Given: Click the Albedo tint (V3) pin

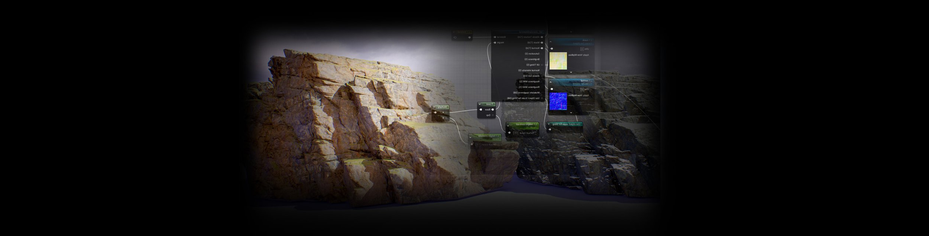Looking at the screenshot, I should point(542,76).
